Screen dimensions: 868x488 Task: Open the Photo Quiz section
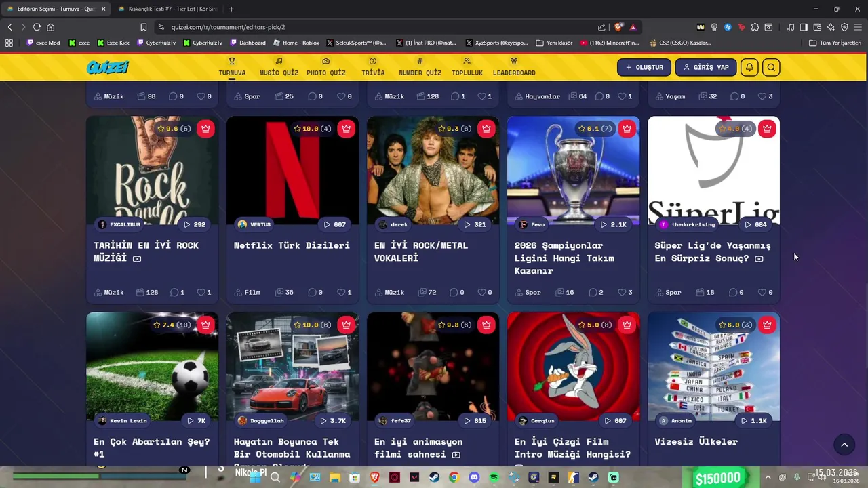[325, 67]
